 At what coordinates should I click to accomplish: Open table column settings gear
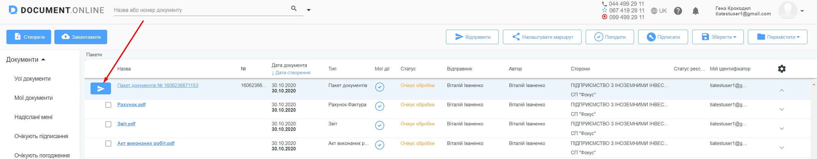[x=781, y=69]
